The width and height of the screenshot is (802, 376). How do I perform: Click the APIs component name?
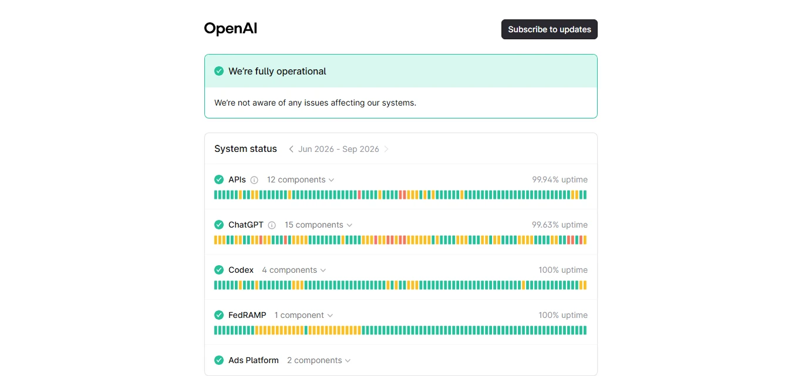(x=237, y=179)
